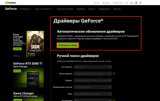This screenshot has height=101, width=160.
Task: Click the Драйверы GeForce page heading
Action: (x=78, y=21)
